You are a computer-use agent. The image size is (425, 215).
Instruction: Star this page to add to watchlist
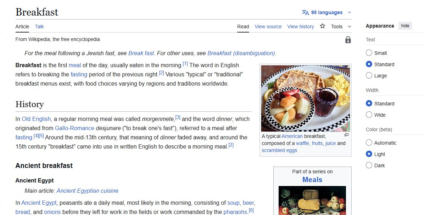click(x=323, y=26)
